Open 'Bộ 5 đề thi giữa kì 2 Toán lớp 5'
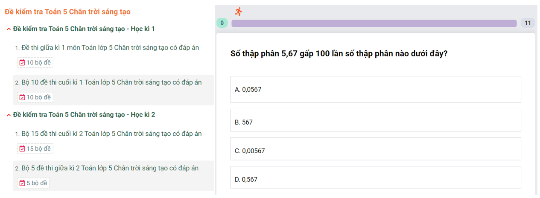Image resolution: width=540 pixels, height=198 pixels. click(x=110, y=168)
